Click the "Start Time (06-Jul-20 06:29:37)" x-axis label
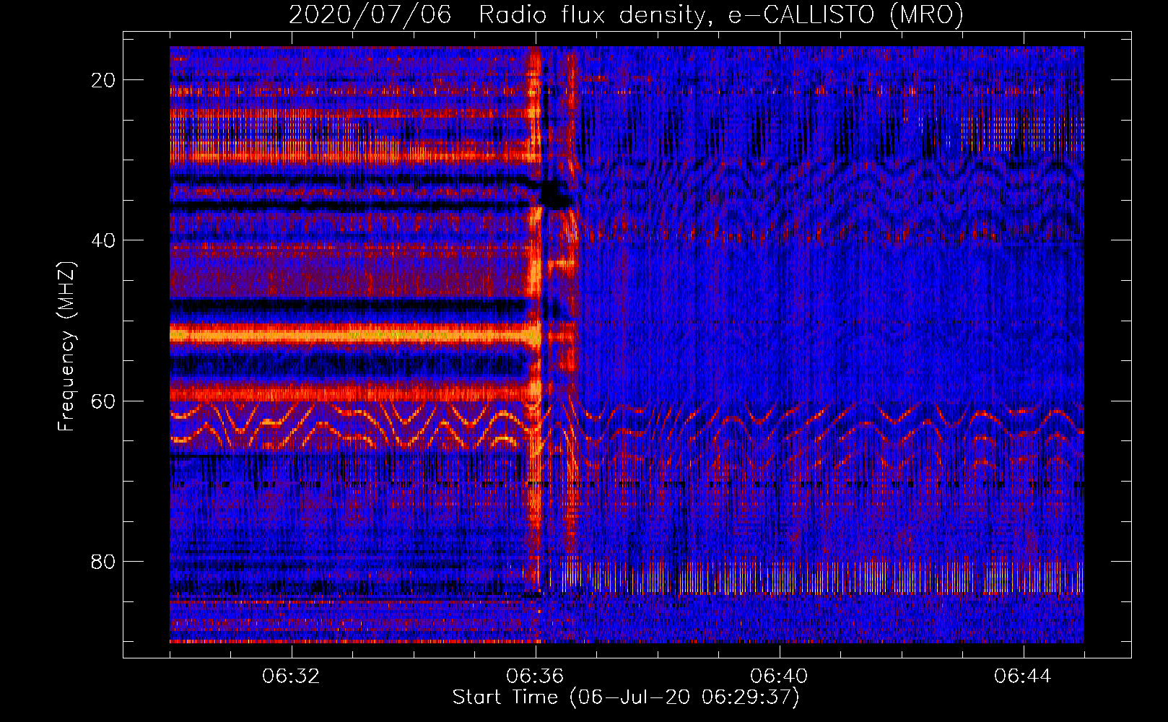The image size is (1168, 722). click(626, 697)
